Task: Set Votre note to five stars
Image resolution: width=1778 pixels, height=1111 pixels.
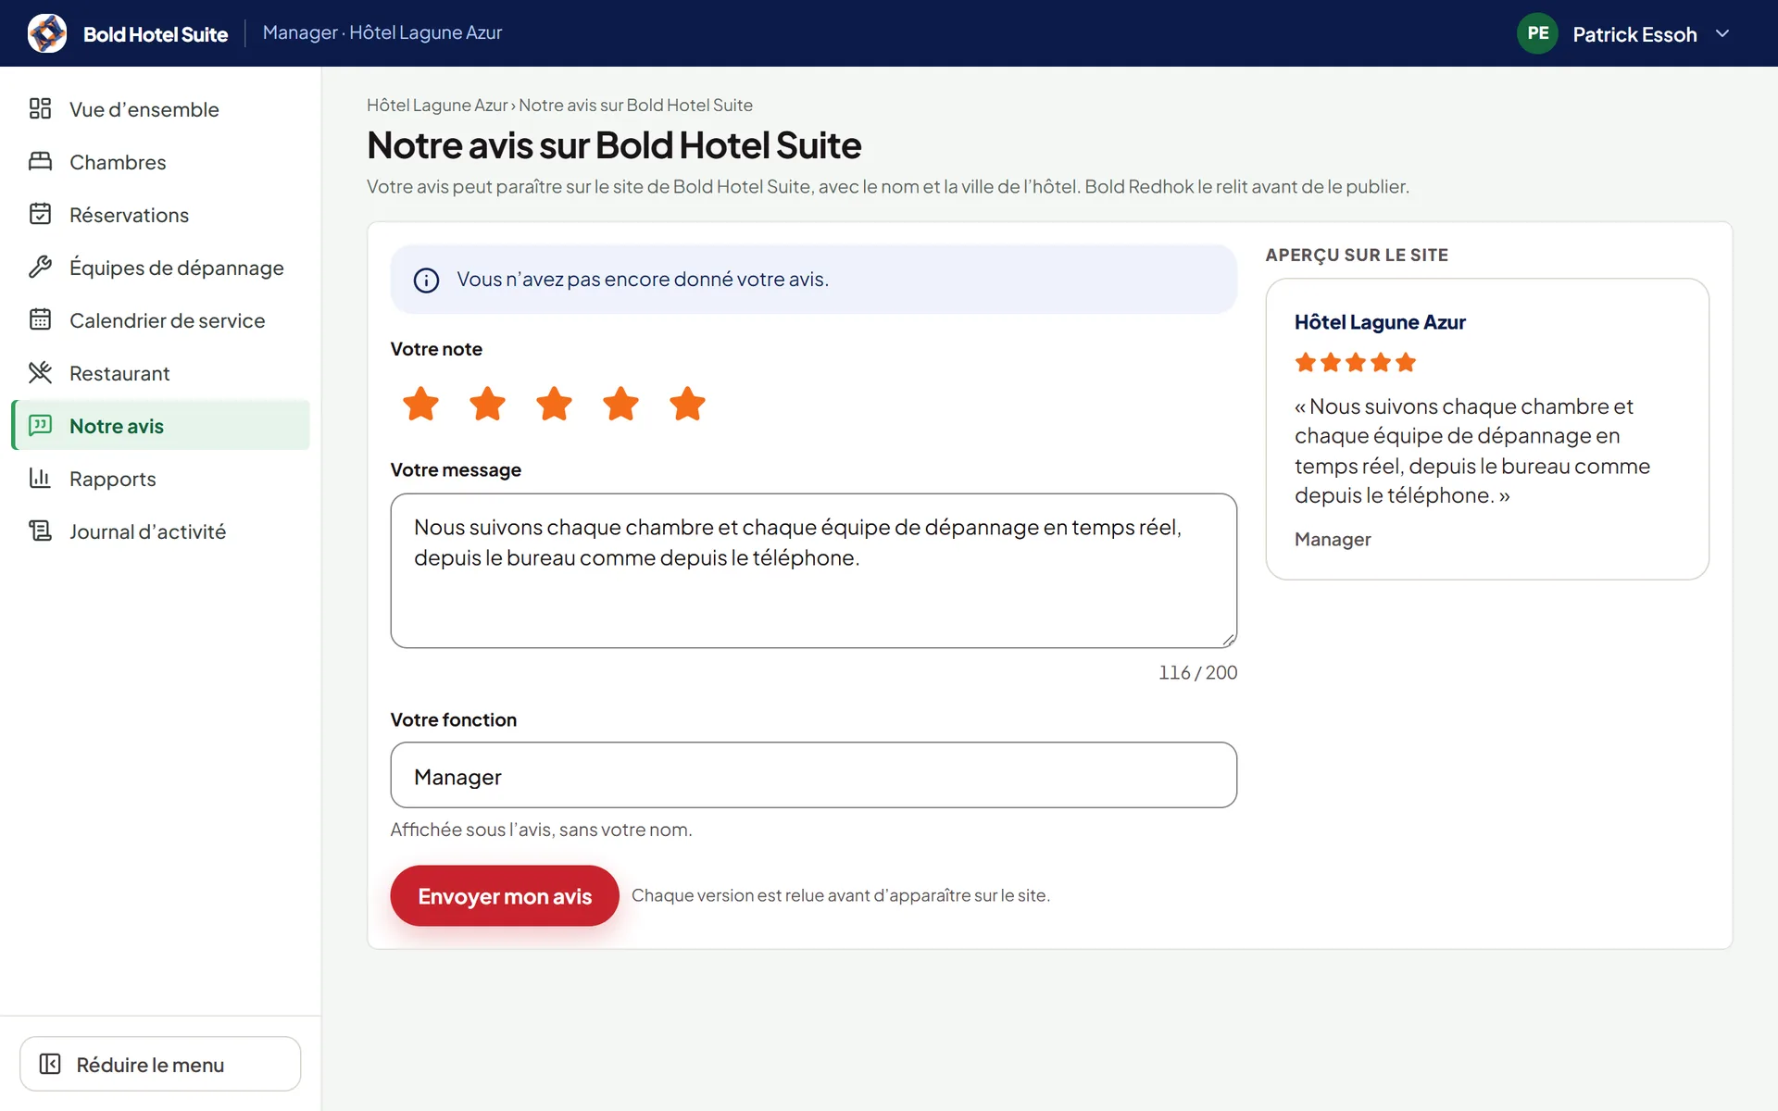Action: click(x=688, y=404)
